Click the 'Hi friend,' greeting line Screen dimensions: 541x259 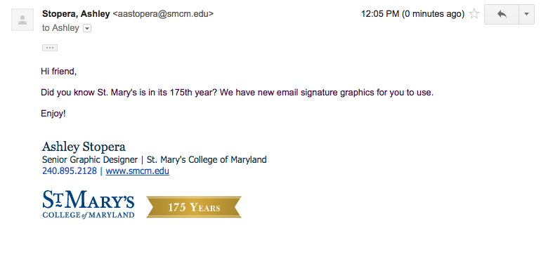click(x=58, y=72)
